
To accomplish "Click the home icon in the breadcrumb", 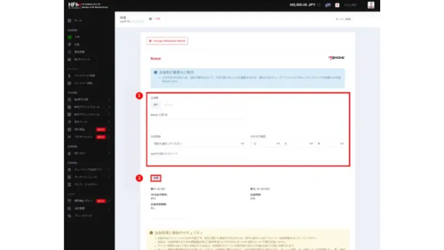I will point(150,19).
